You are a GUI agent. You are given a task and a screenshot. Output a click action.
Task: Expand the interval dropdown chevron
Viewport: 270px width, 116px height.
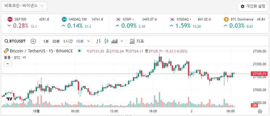[89, 41]
